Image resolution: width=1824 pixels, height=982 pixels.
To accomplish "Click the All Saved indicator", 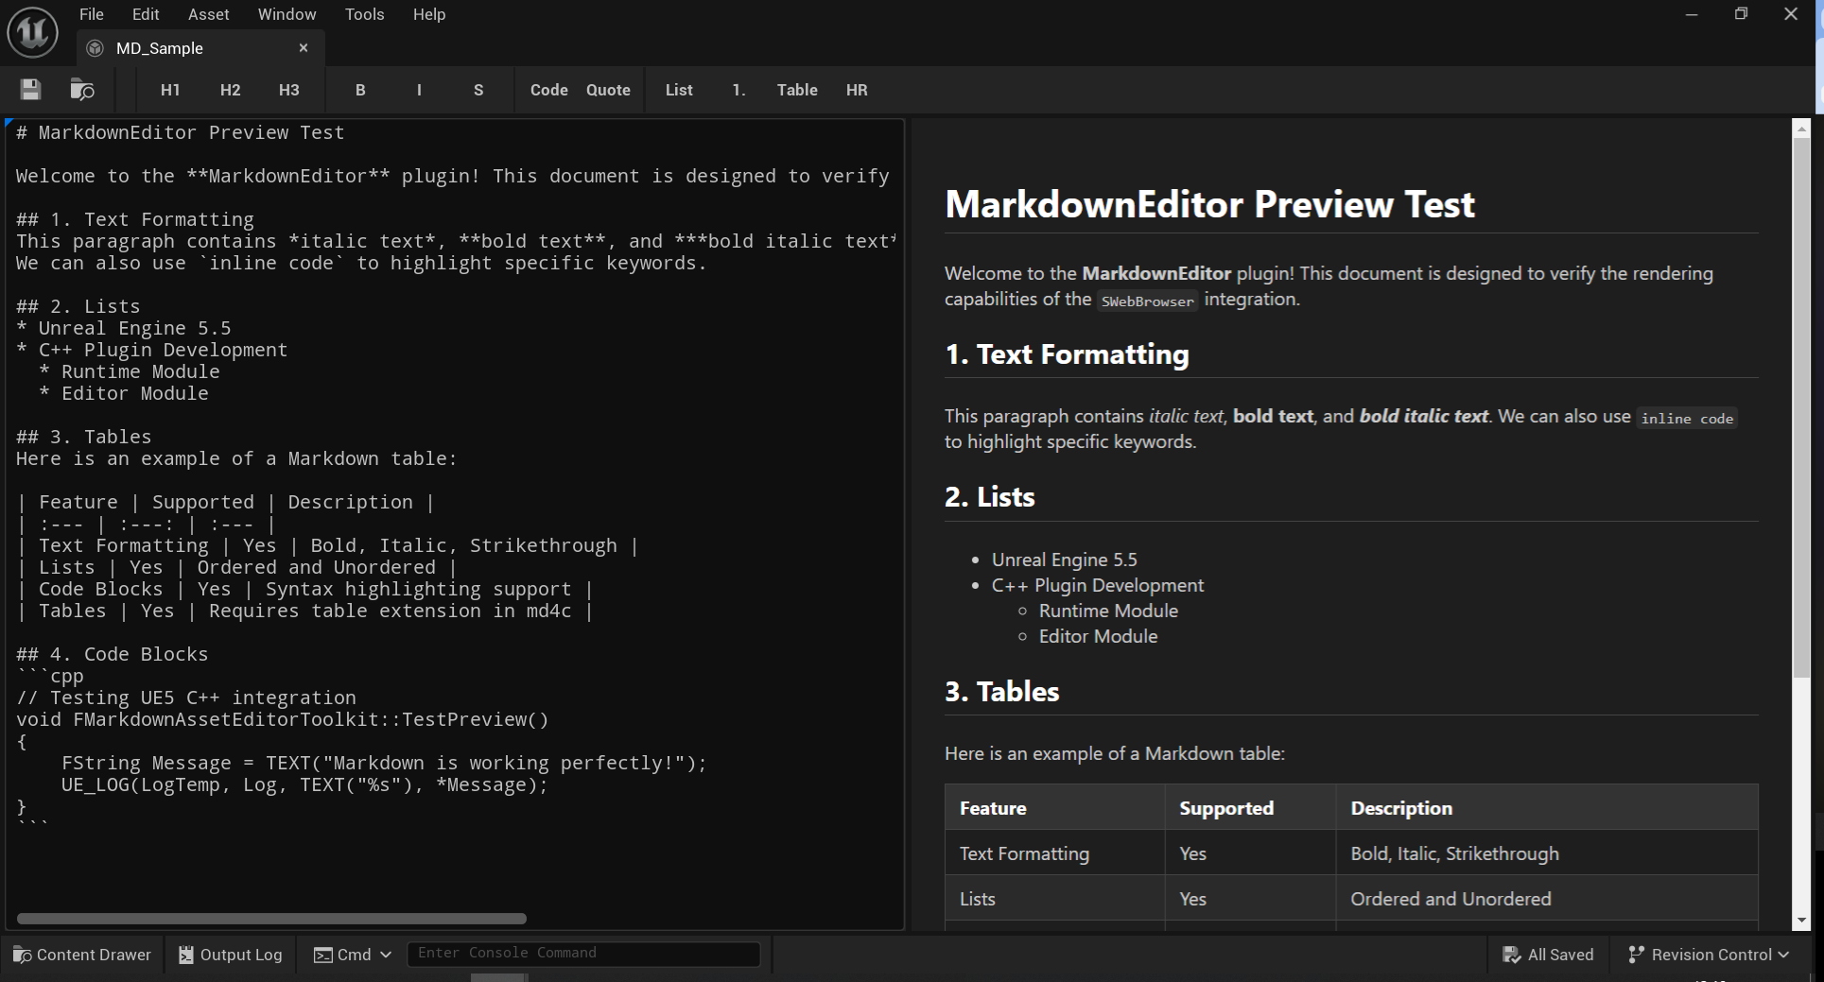I will coord(1548,955).
